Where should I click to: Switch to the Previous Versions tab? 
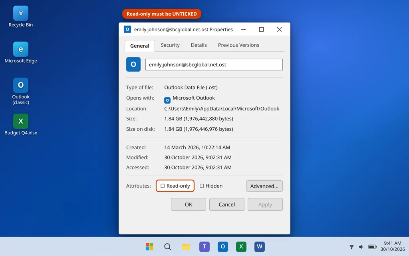[x=239, y=45]
